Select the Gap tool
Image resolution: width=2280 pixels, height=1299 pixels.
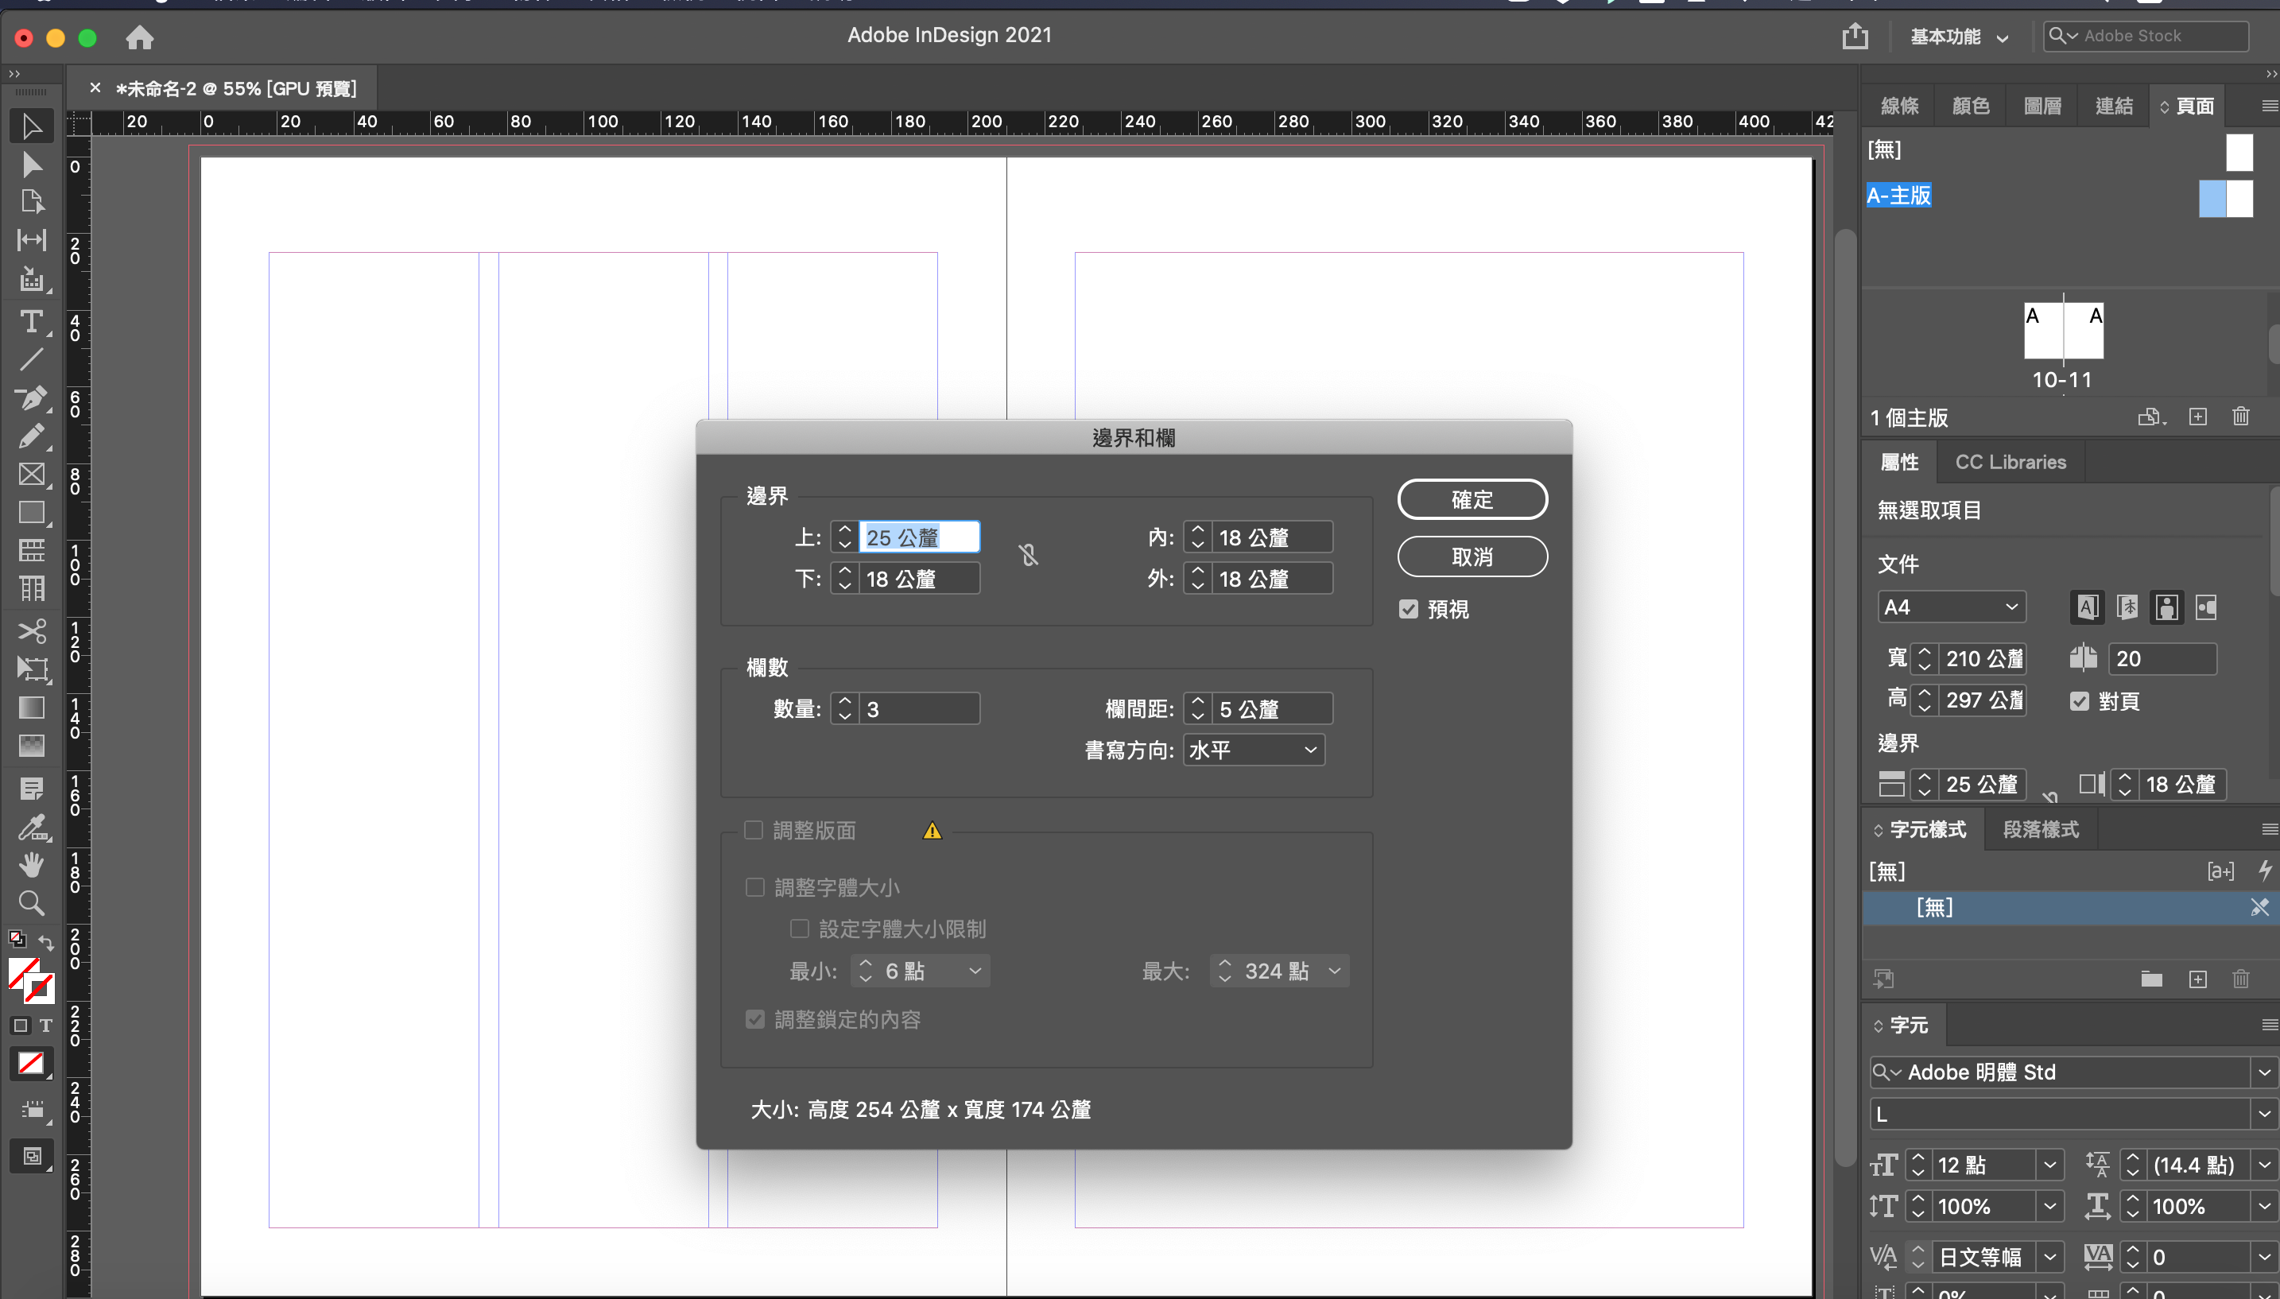coord(31,240)
